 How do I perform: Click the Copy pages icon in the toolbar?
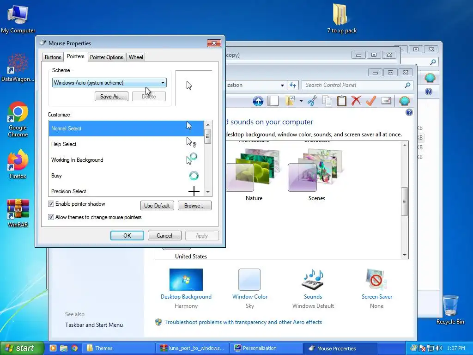(327, 101)
